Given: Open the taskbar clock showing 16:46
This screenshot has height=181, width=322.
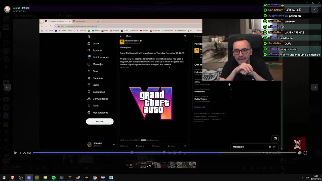Looking at the screenshot, I should point(316,177).
